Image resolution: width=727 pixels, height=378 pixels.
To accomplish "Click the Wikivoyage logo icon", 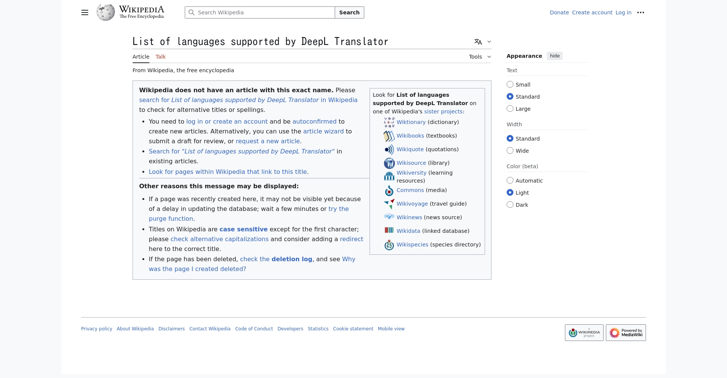I will (x=389, y=204).
